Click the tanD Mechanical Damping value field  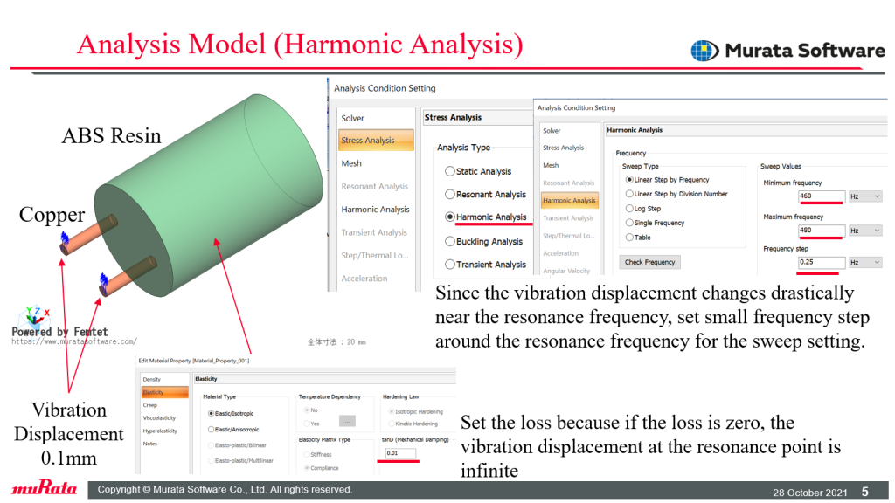coord(400,453)
